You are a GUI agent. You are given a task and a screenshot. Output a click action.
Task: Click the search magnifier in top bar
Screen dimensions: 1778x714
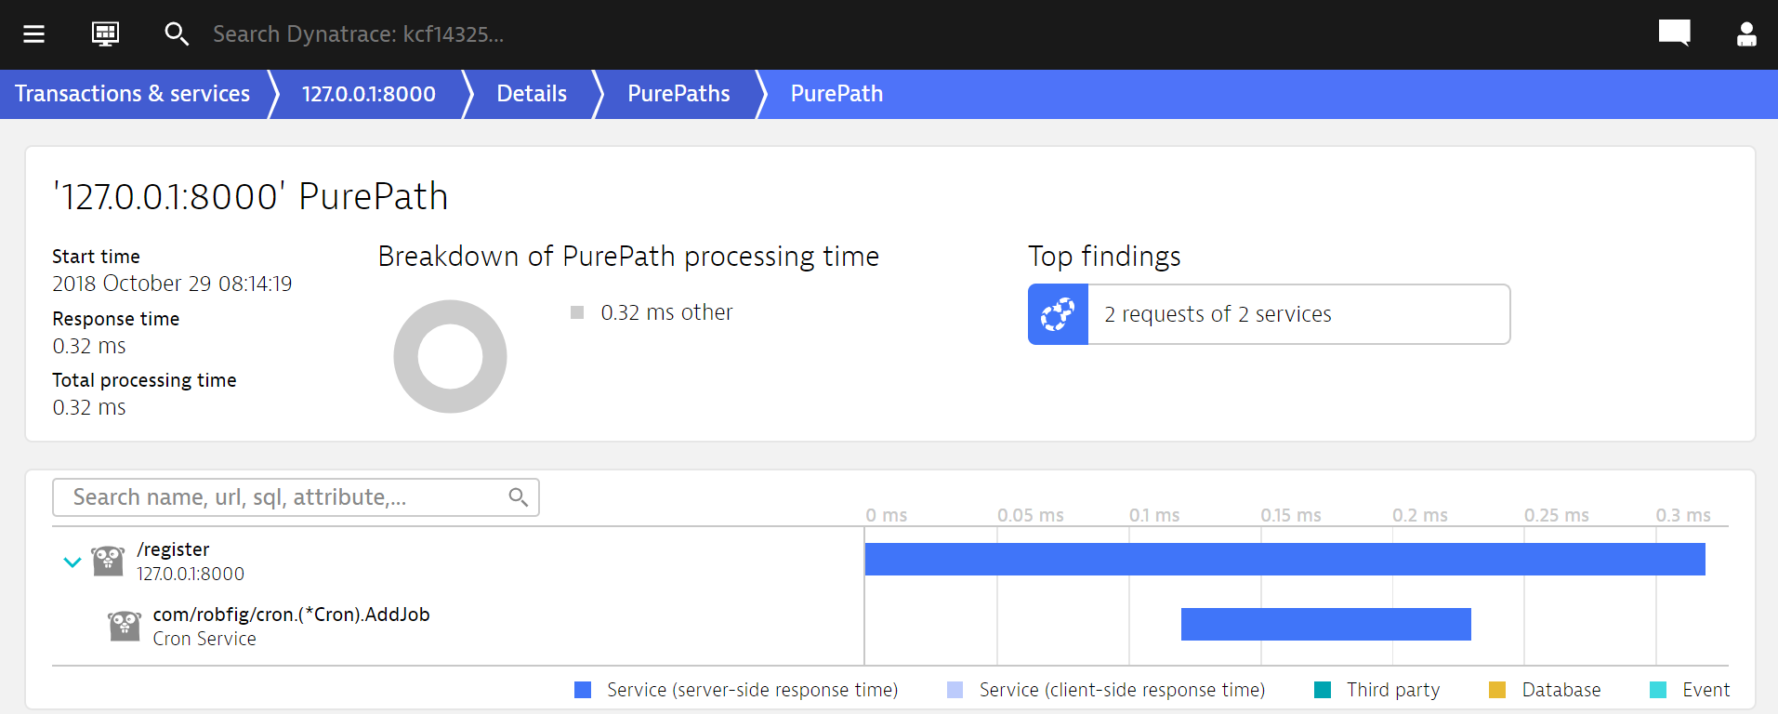176,34
